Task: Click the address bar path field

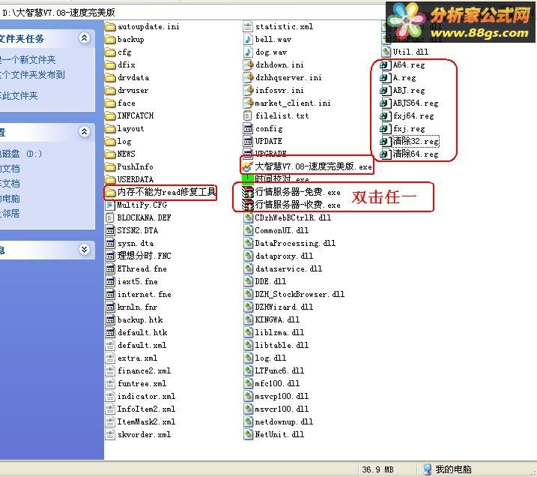Action: [x=192, y=13]
